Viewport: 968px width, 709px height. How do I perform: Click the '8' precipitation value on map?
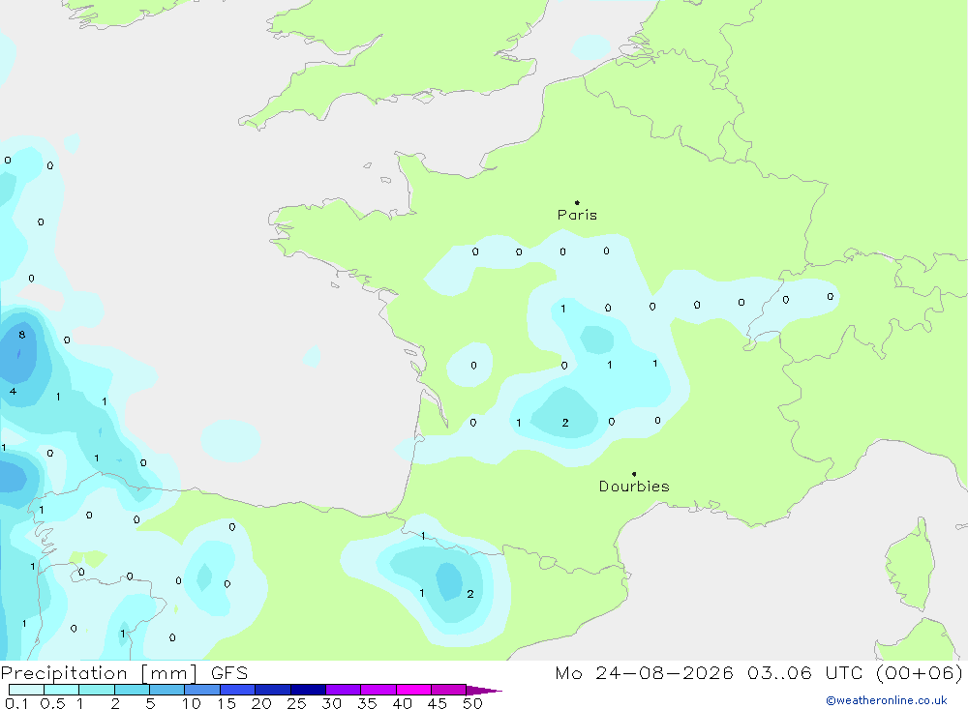[x=22, y=335]
